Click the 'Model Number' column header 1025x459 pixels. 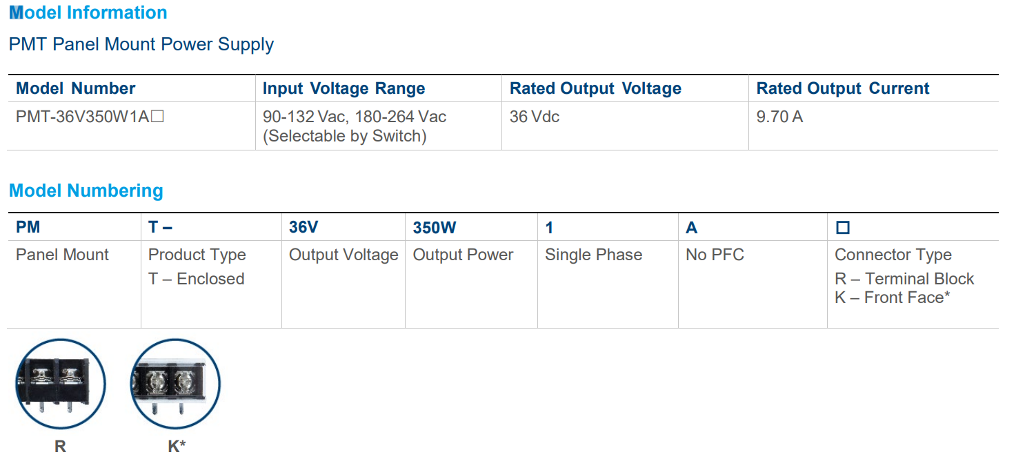tap(76, 88)
